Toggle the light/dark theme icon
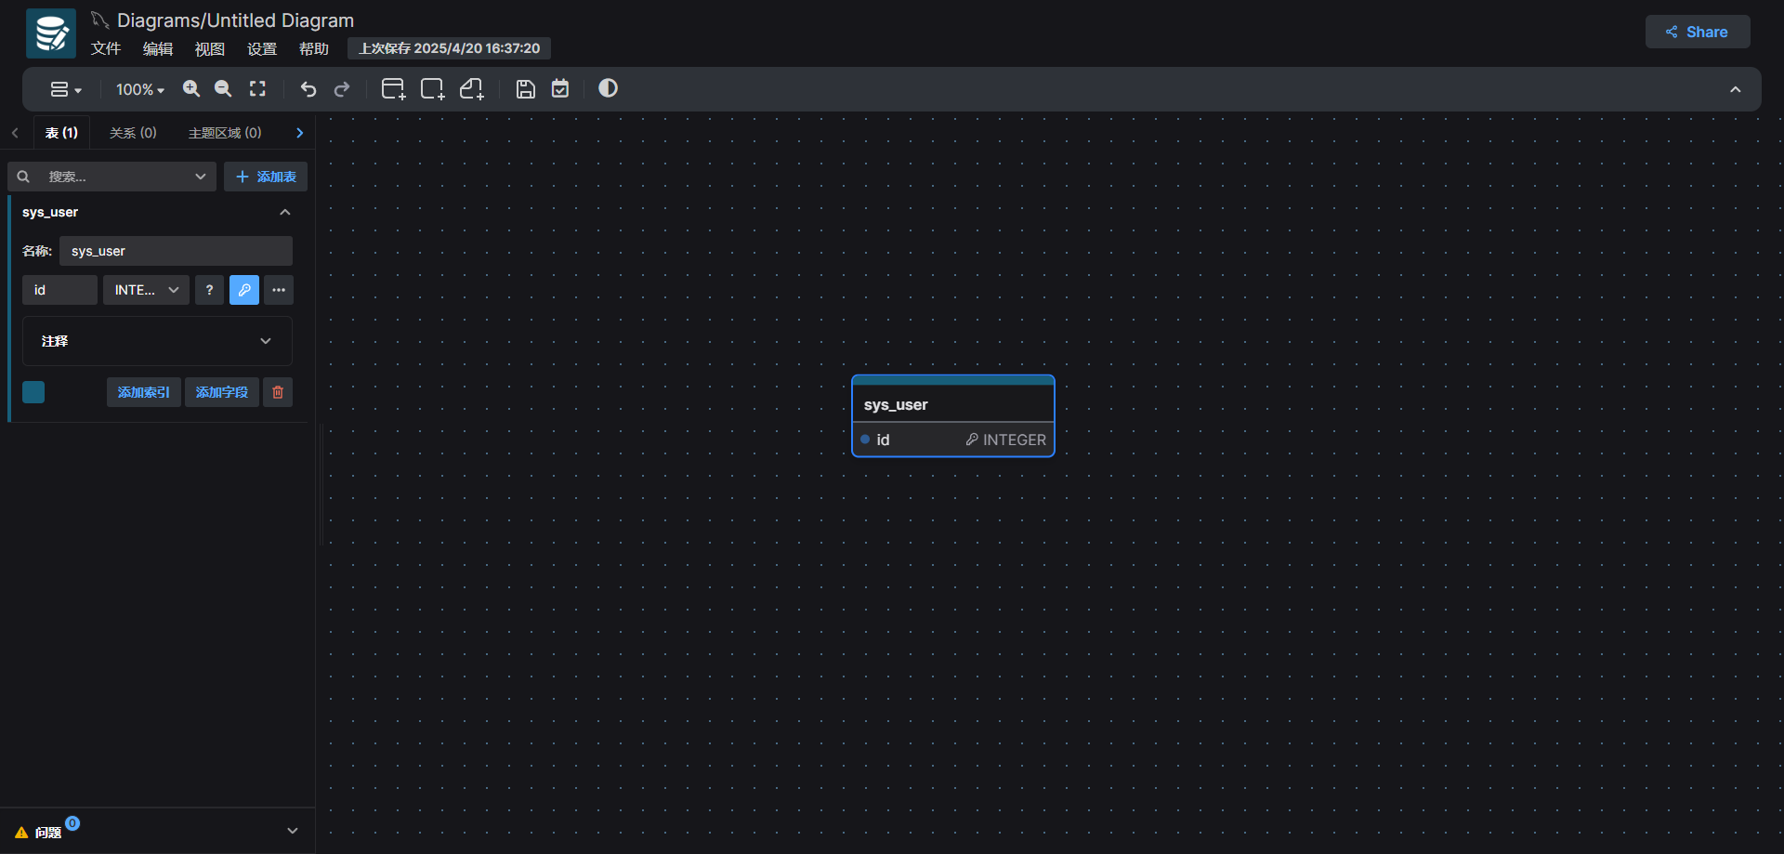 pyautogui.click(x=608, y=88)
